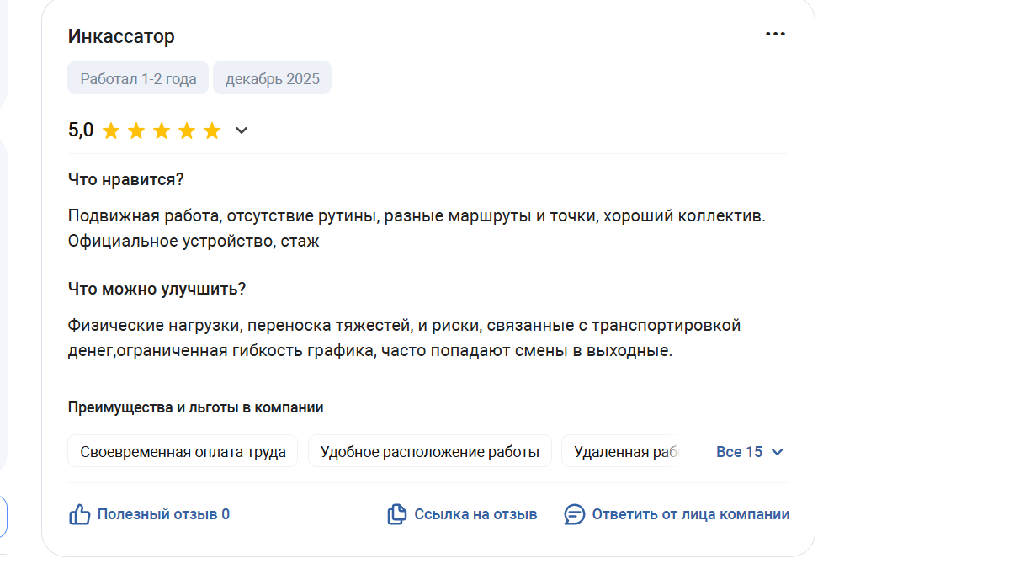This screenshot has height=569, width=1025.
Task: Click the speech bubble reply icon
Action: coord(574,514)
